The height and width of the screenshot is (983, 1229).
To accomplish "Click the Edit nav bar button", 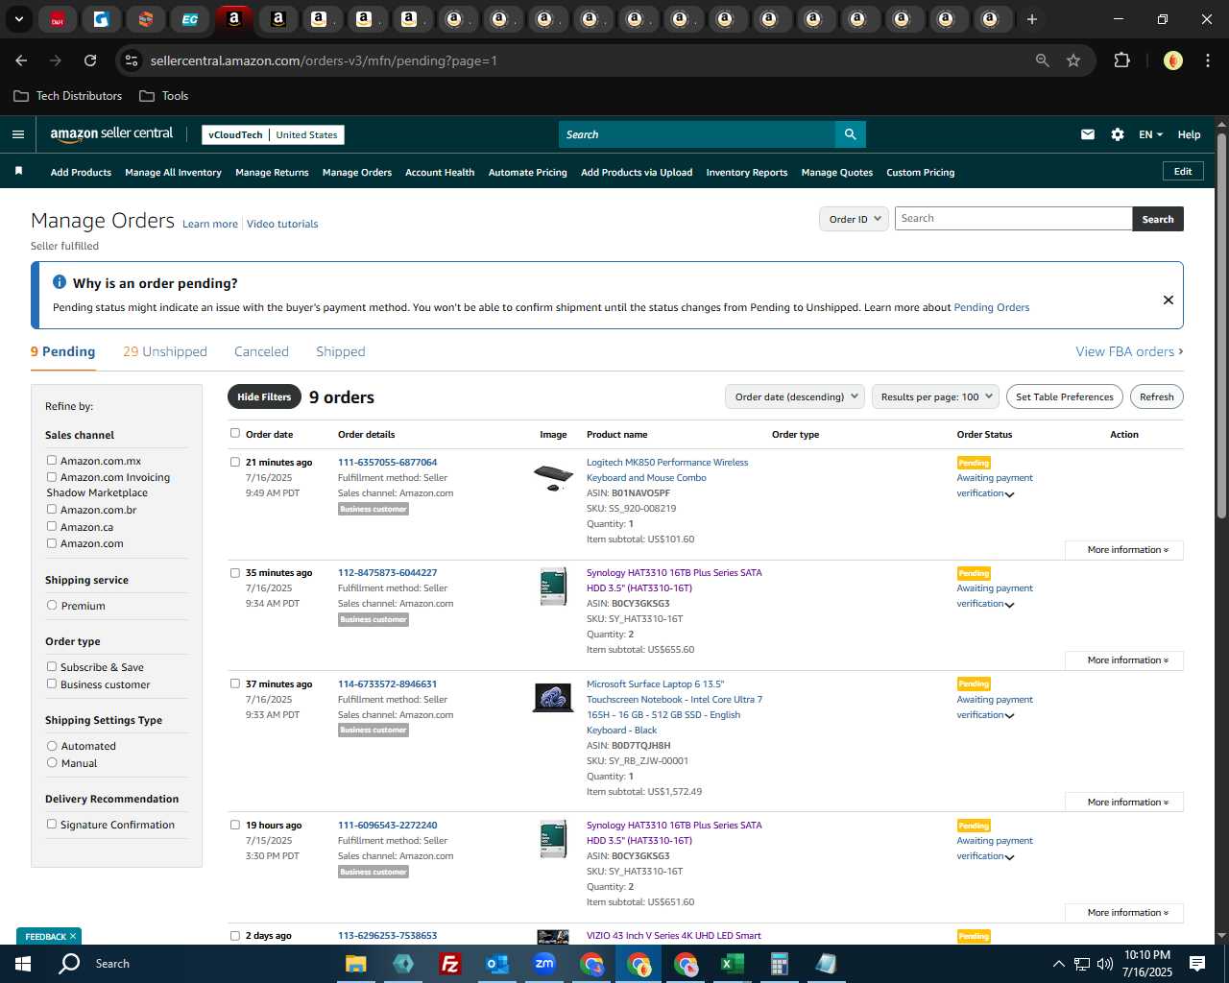I will click(x=1183, y=171).
